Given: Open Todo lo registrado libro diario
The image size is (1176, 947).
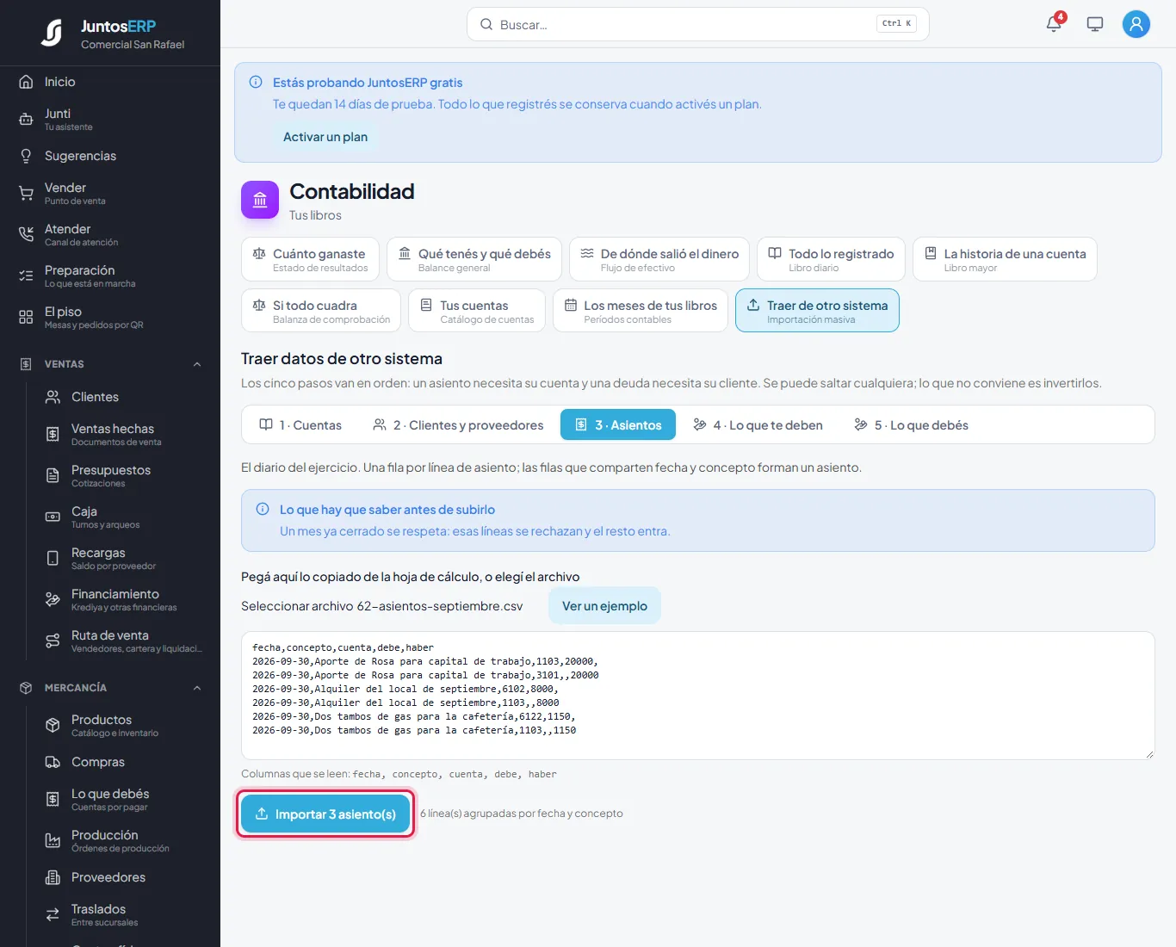Looking at the screenshot, I should coord(831,259).
